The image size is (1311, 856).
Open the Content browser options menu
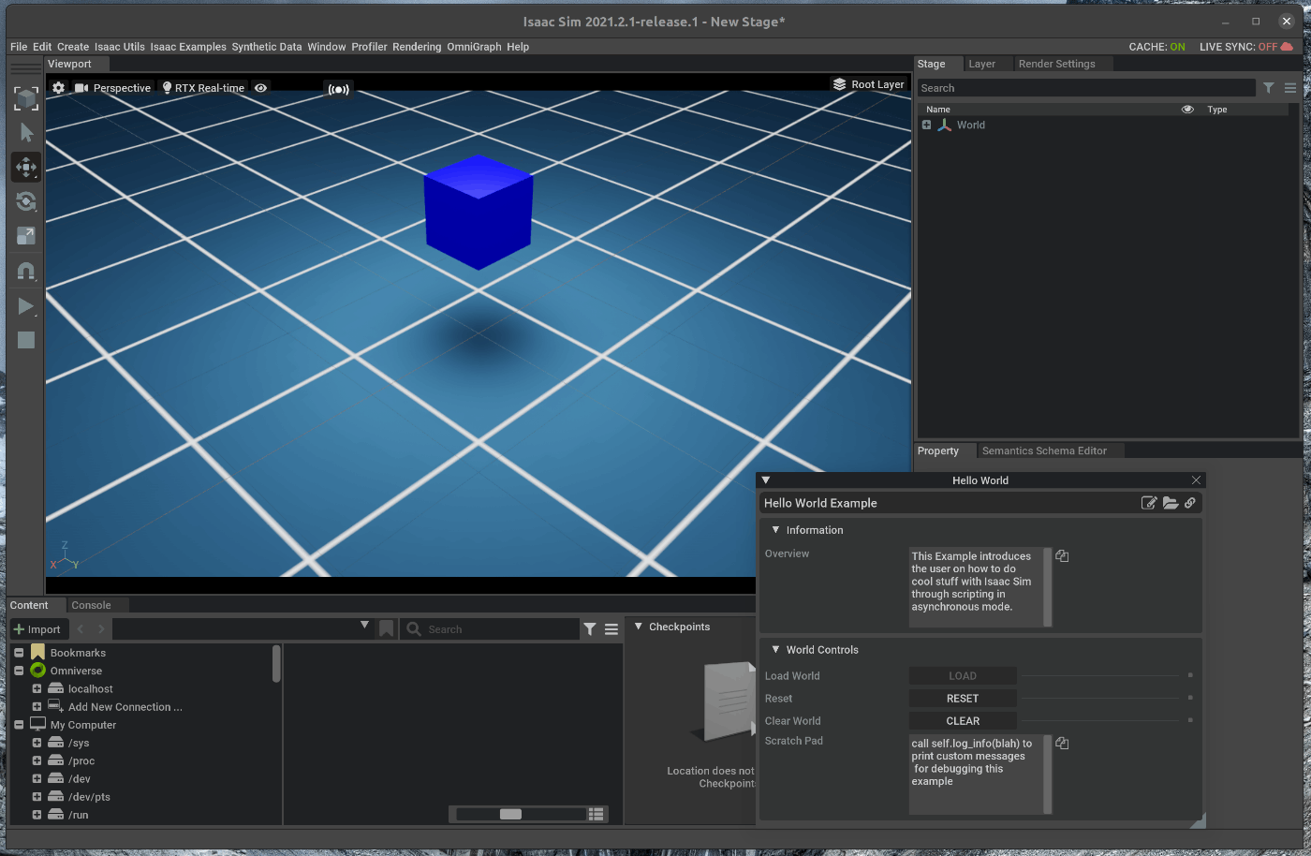[611, 629]
